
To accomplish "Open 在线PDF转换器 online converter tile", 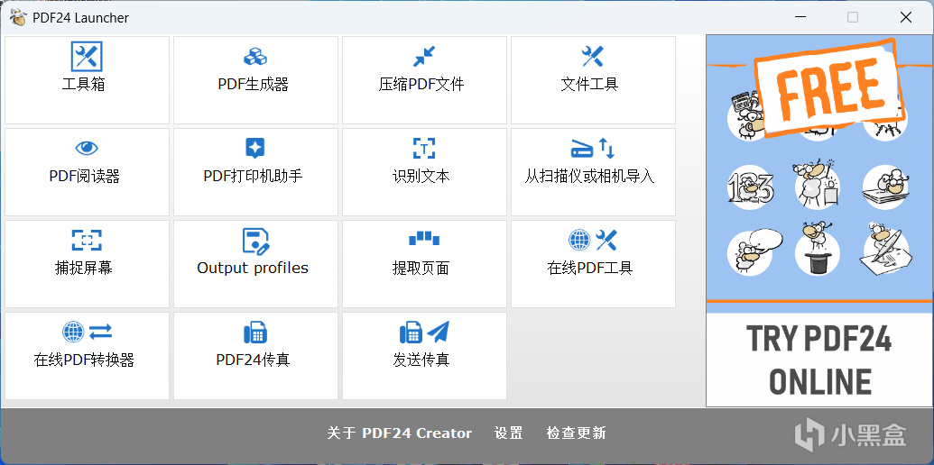I will (x=87, y=356).
